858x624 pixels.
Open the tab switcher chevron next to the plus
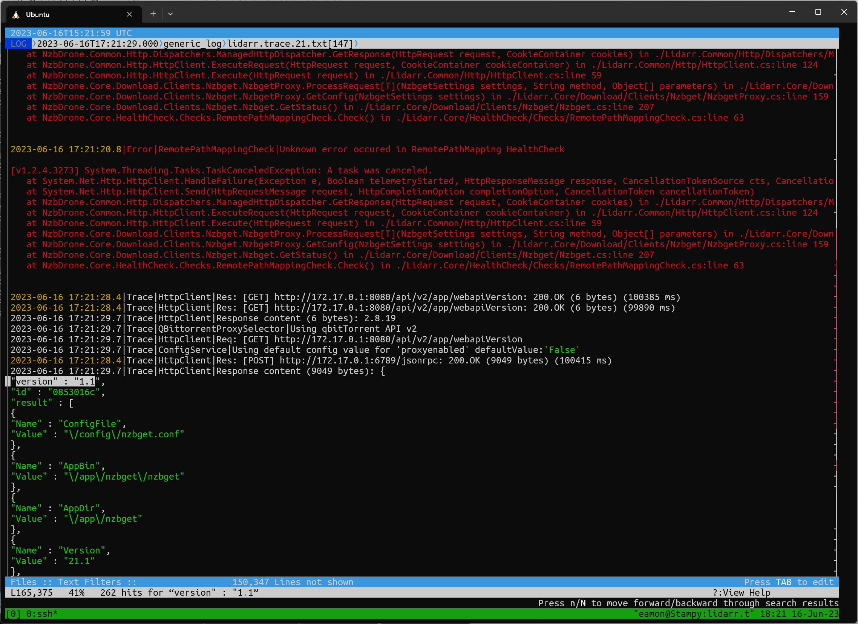[170, 14]
